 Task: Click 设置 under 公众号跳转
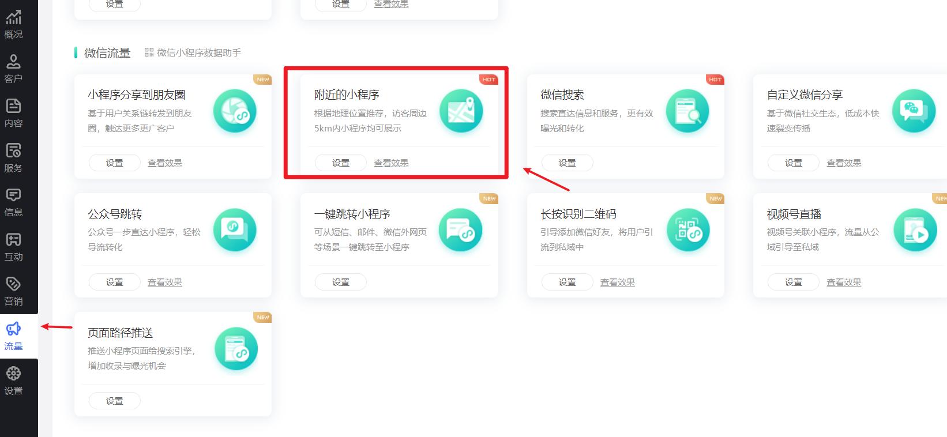(114, 282)
